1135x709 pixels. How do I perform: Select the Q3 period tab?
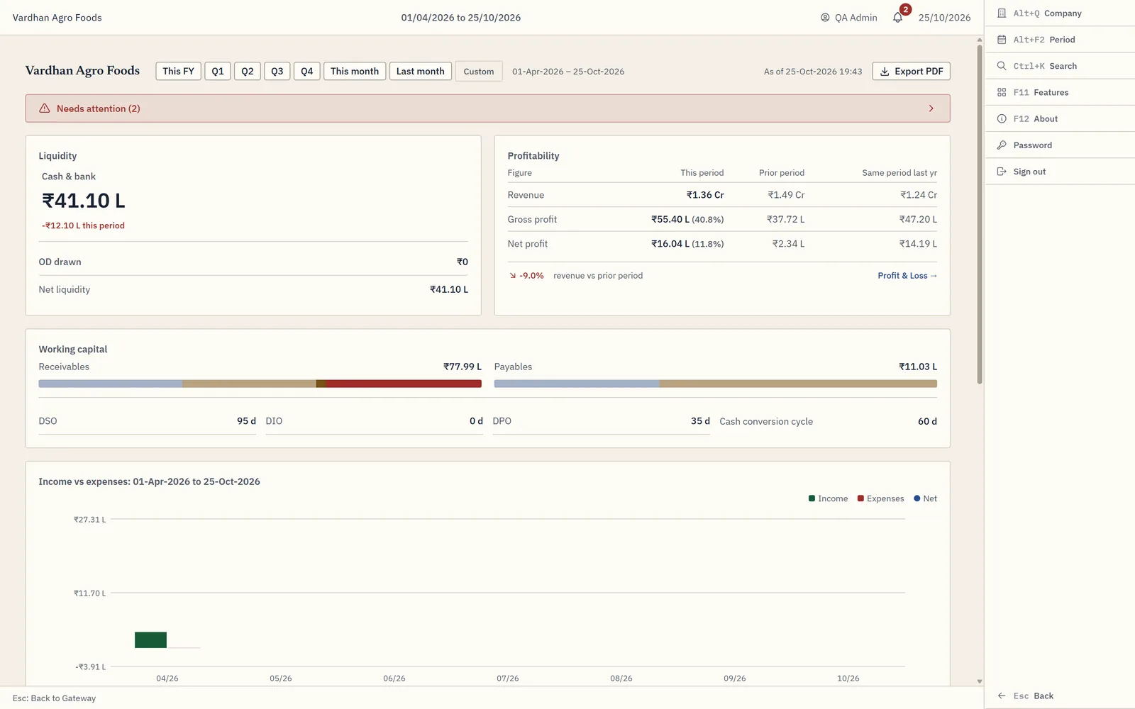point(277,71)
